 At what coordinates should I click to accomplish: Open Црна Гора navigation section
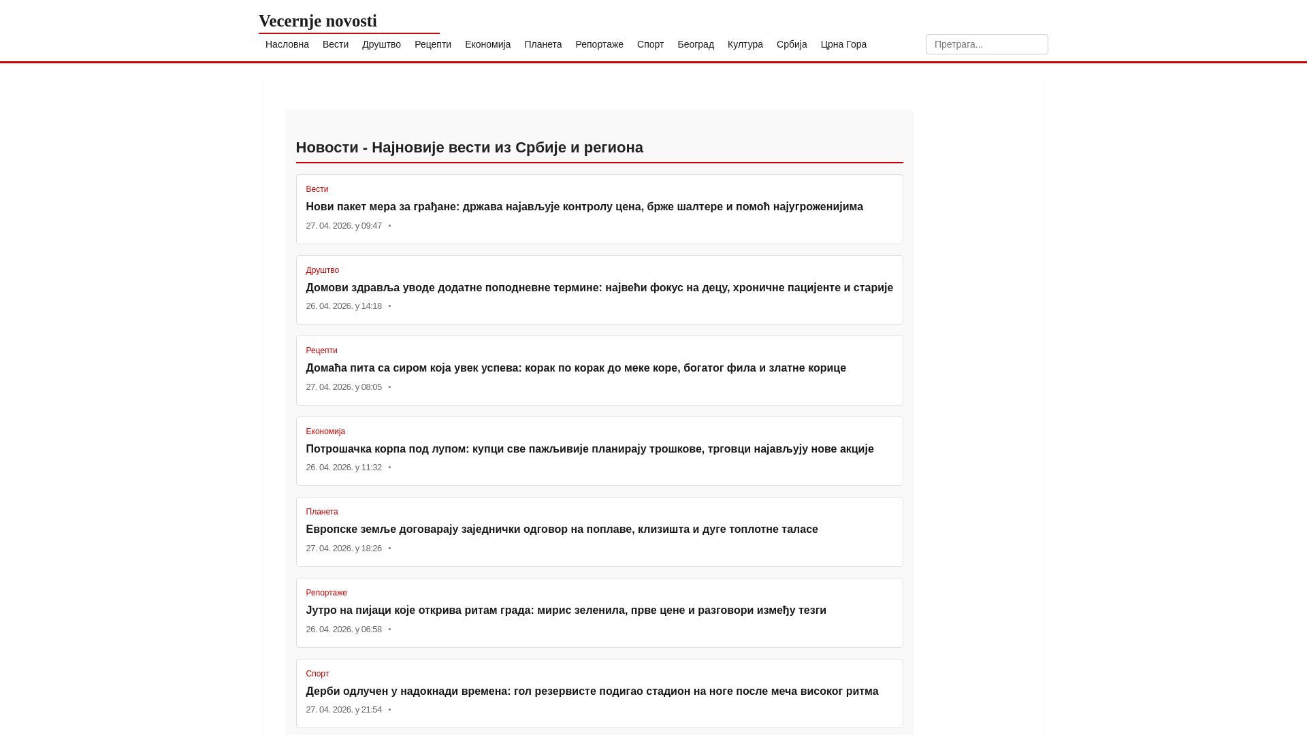843,44
